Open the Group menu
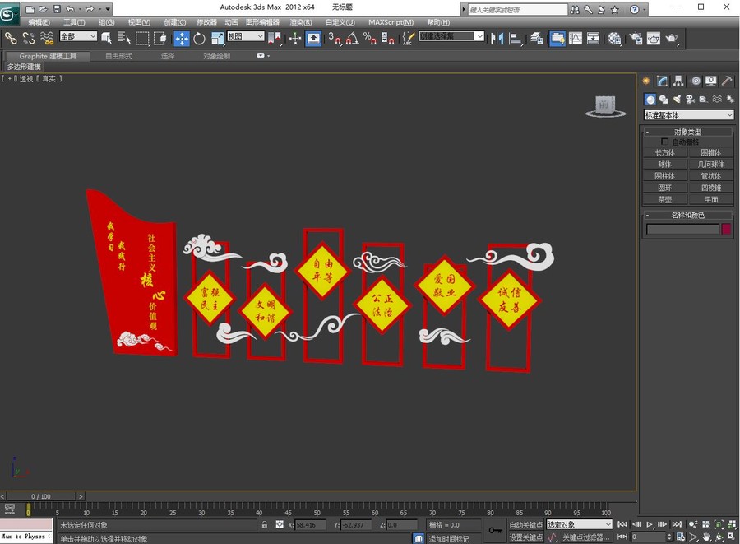This screenshot has width=740, height=544. click(x=107, y=22)
